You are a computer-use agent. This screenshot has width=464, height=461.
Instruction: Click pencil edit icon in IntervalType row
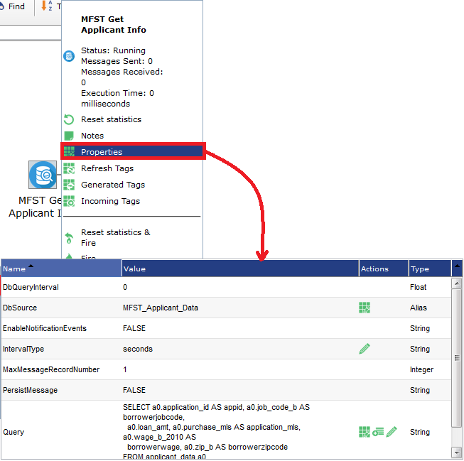[365, 349]
